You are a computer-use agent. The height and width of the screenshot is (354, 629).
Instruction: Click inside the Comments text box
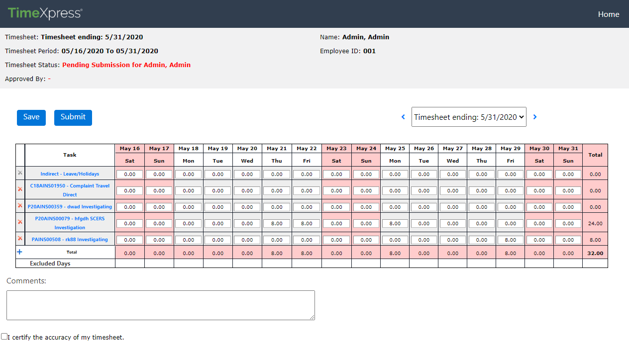coord(160,305)
